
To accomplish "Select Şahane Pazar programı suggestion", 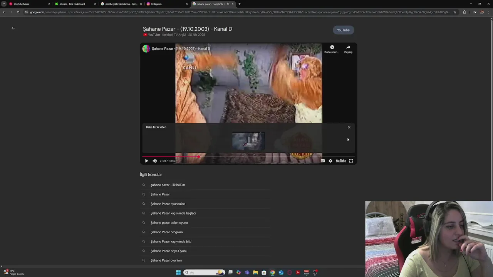I will (167, 232).
